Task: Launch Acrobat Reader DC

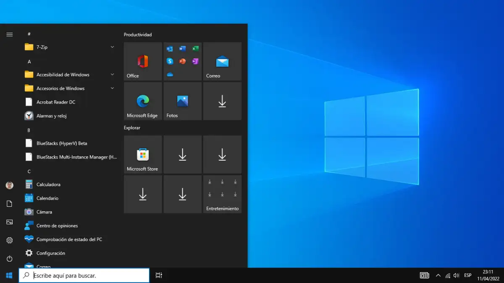Action: (71, 102)
